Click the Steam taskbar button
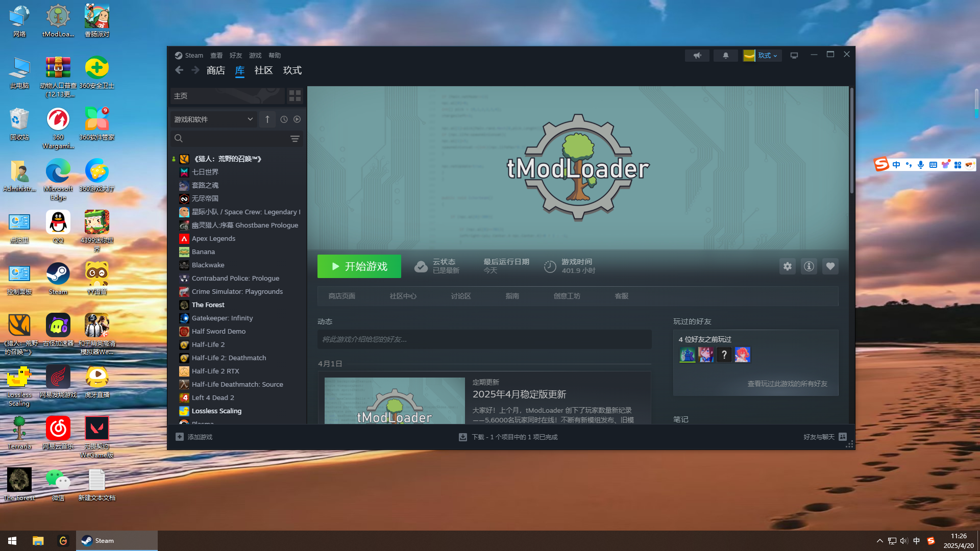Screen dimensions: 980x551 click(x=117, y=541)
